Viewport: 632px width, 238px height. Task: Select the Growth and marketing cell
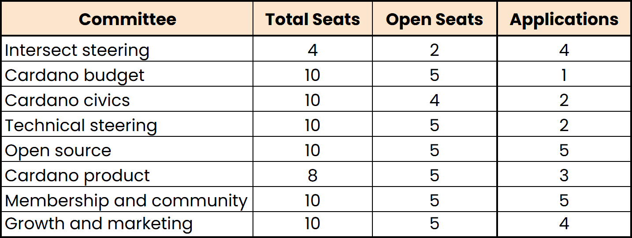[99, 223]
